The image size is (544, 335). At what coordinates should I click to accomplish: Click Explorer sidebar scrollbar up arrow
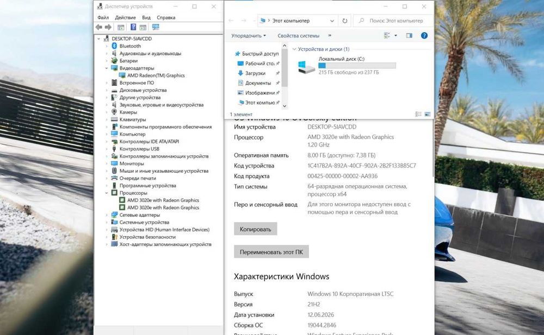click(285, 46)
